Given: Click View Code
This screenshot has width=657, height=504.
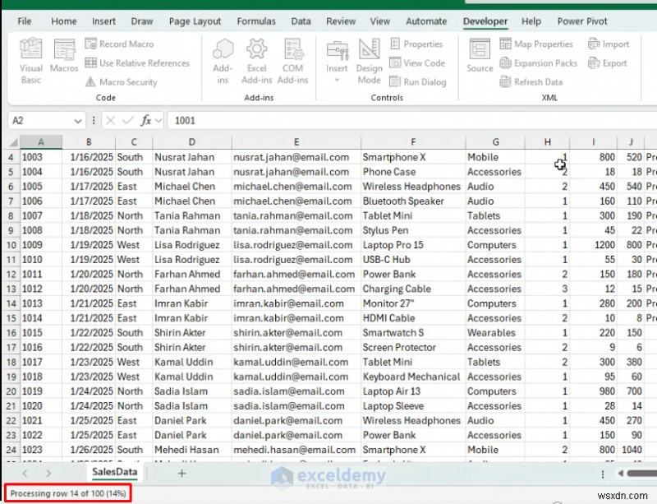Looking at the screenshot, I should coord(418,63).
